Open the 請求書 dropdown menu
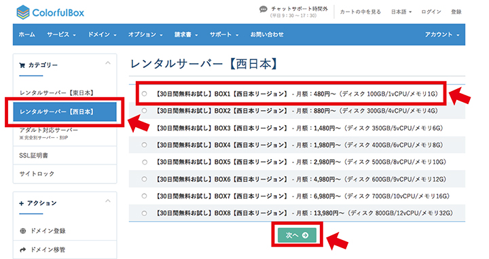The image size is (489, 259). tap(186, 35)
